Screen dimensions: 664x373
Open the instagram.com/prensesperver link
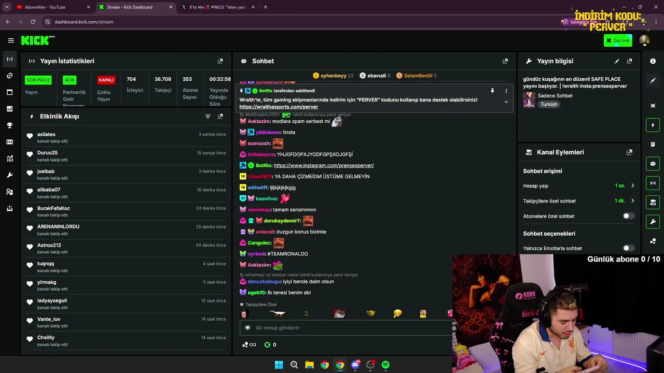tap(324, 165)
